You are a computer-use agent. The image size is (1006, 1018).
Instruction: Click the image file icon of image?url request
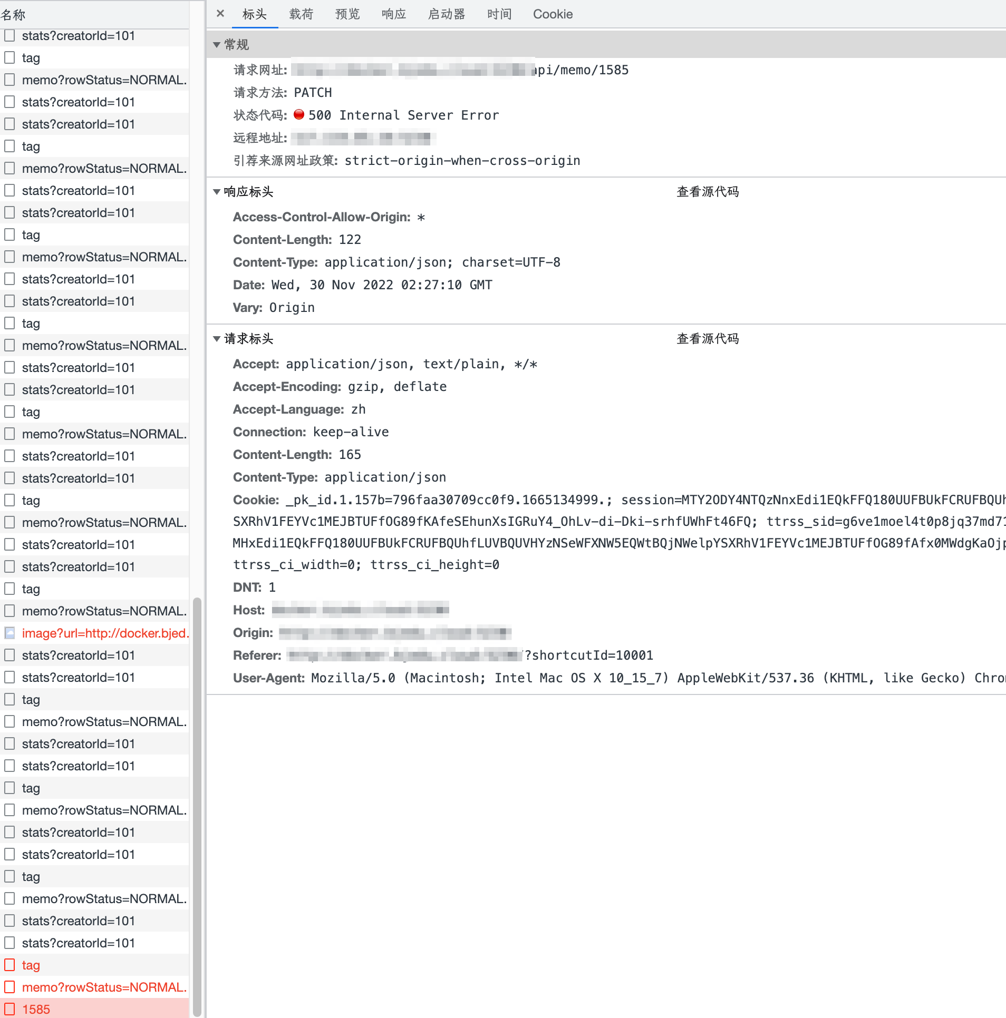pos(9,633)
